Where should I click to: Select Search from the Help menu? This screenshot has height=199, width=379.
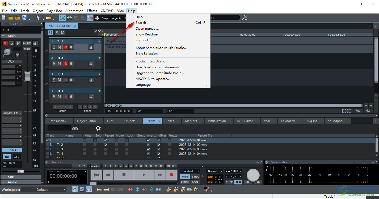click(141, 22)
